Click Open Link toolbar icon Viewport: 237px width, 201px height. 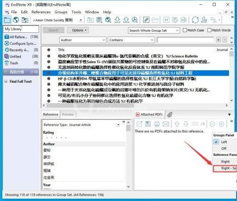(x=146, y=20)
